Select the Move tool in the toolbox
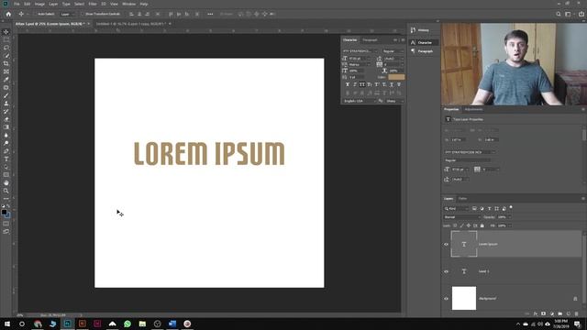 (6, 32)
